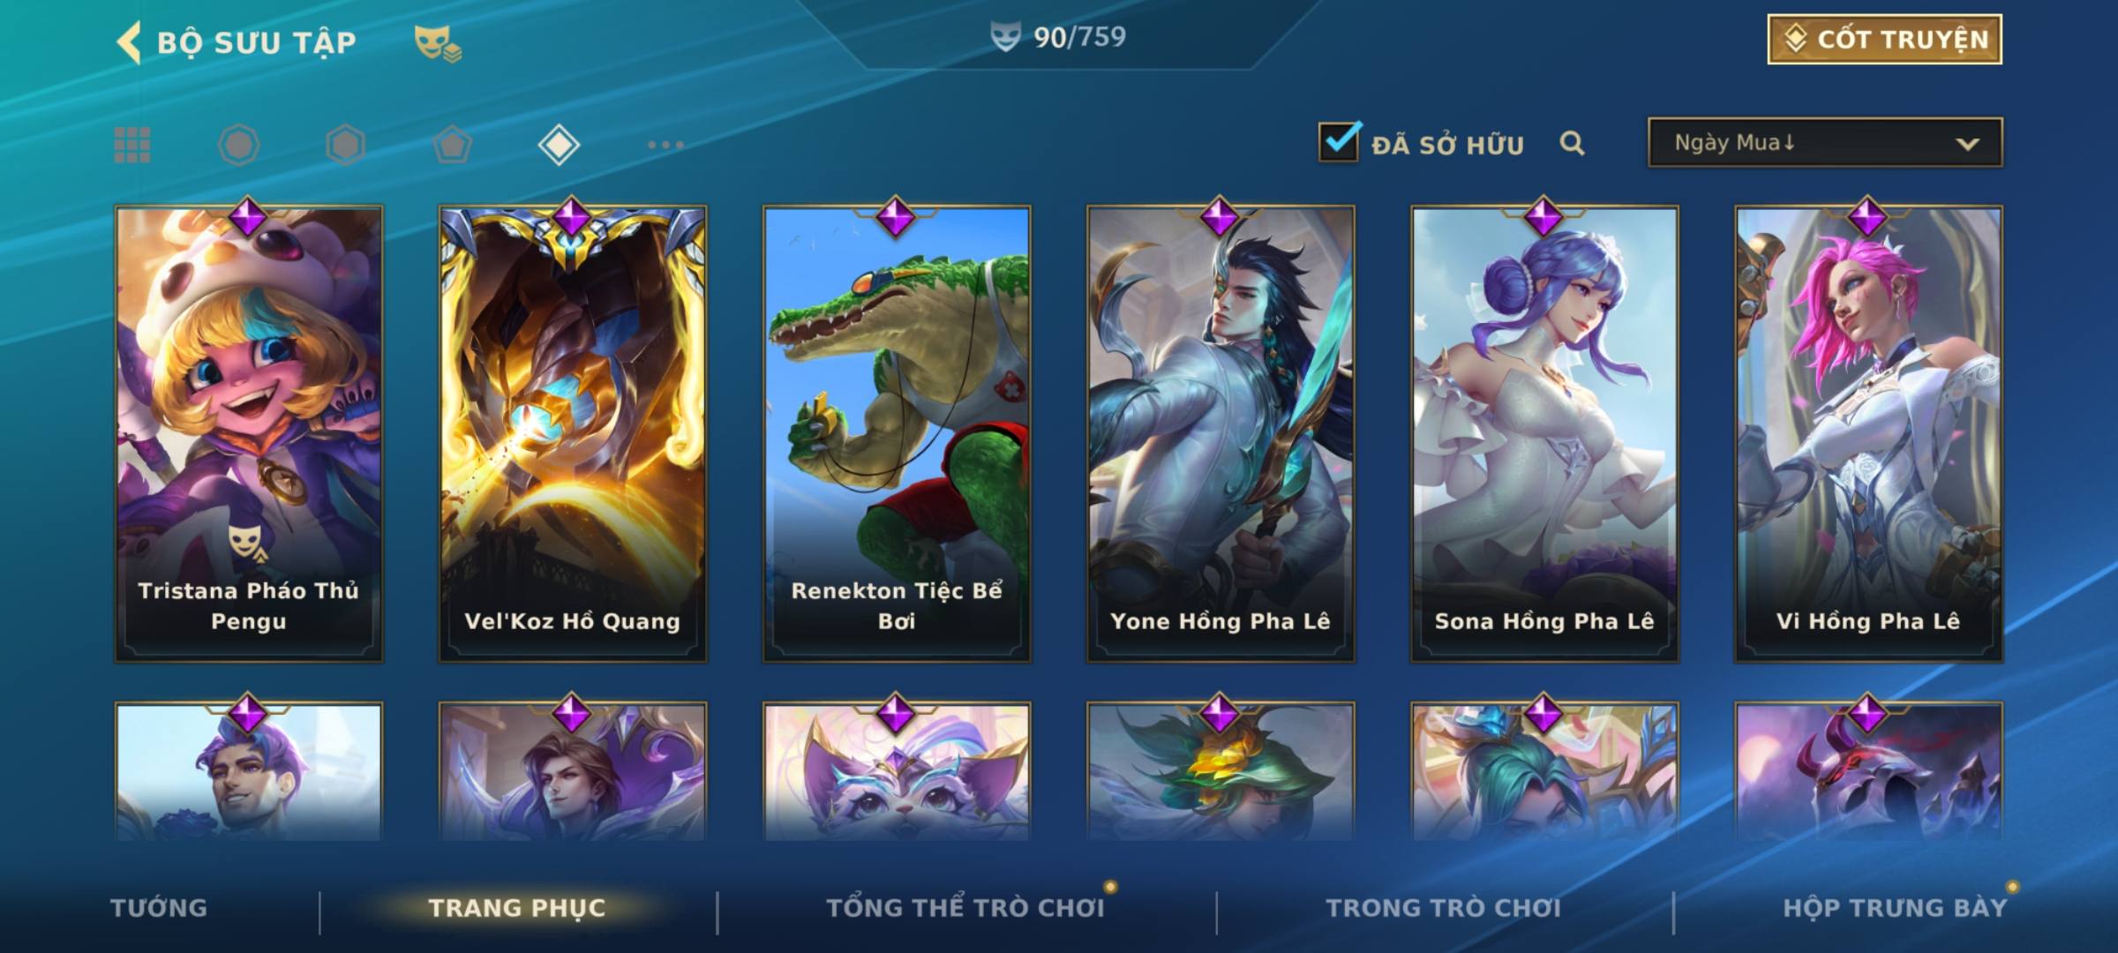Image resolution: width=2118 pixels, height=953 pixels.
Task: Switch to the Tướng tab
Action: point(159,908)
